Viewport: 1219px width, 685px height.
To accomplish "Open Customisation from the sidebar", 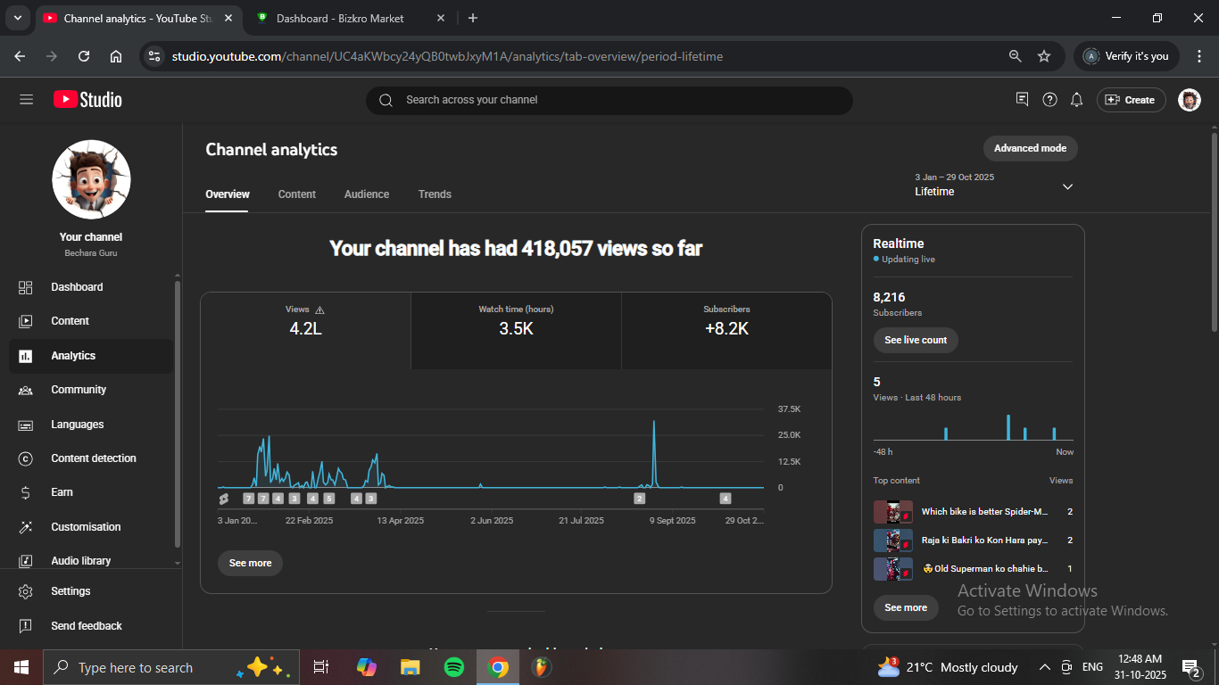I will coord(86,527).
